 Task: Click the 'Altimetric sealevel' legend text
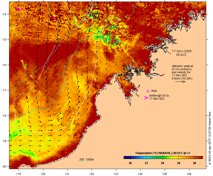click(x=182, y=66)
